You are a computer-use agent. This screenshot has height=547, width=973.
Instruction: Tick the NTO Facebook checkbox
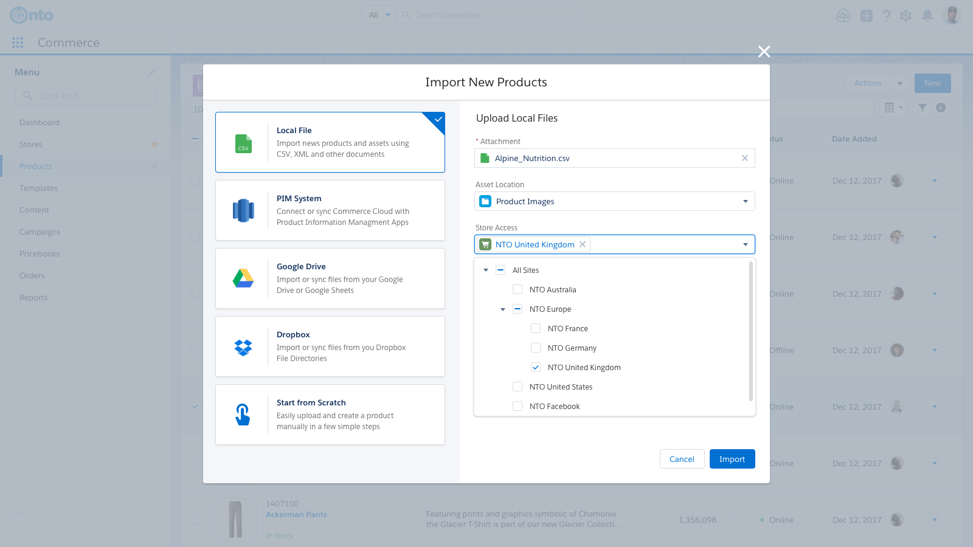click(518, 406)
